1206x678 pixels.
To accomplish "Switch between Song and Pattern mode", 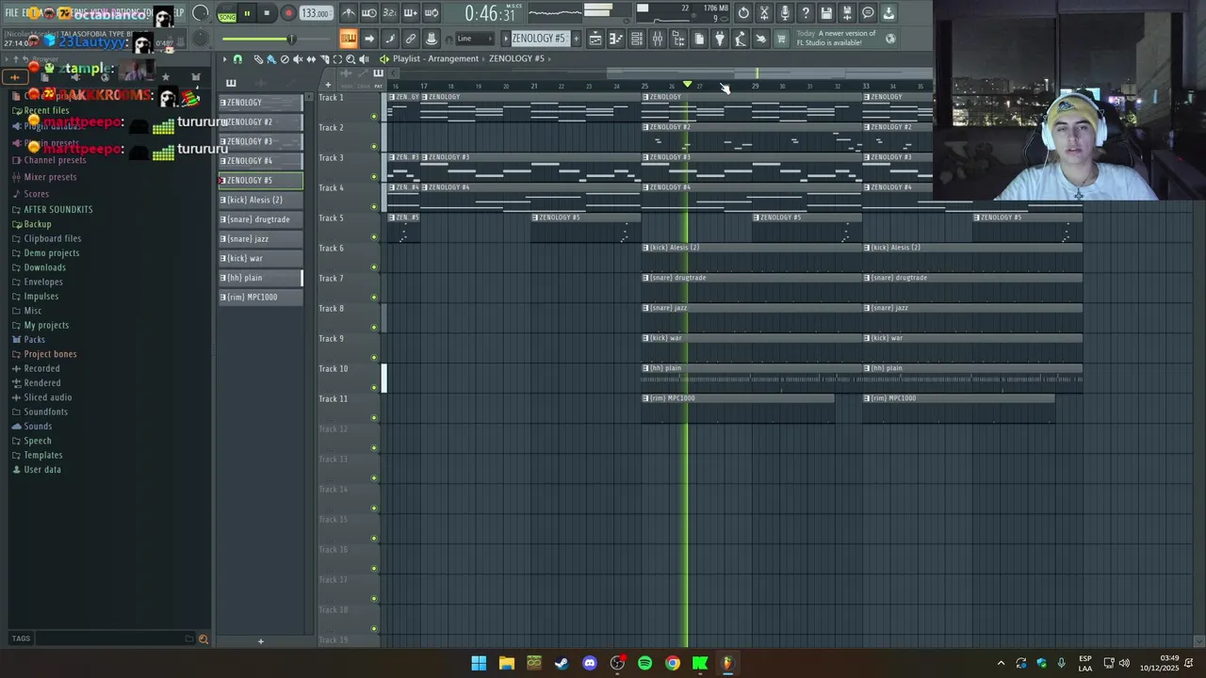I will pos(227,14).
